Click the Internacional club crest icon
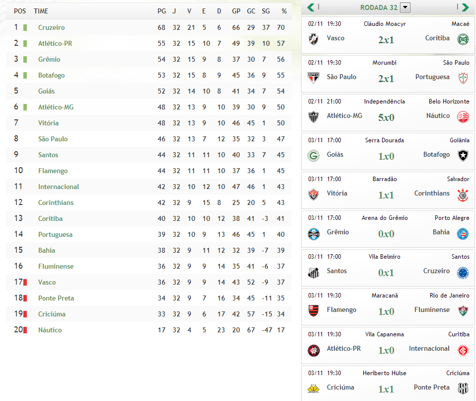The width and height of the screenshot is (476, 401). coord(463,349)
